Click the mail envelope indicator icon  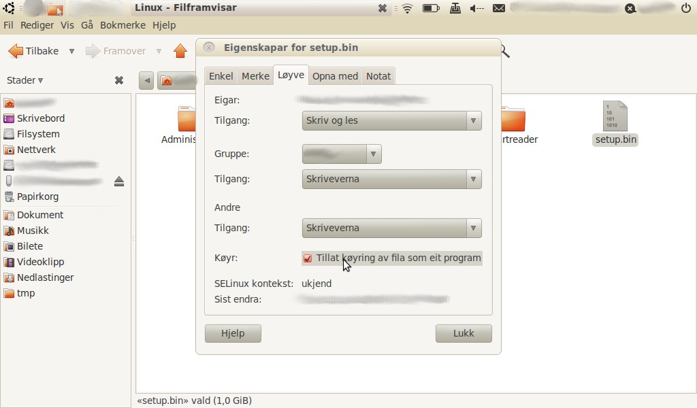(499, 9)
